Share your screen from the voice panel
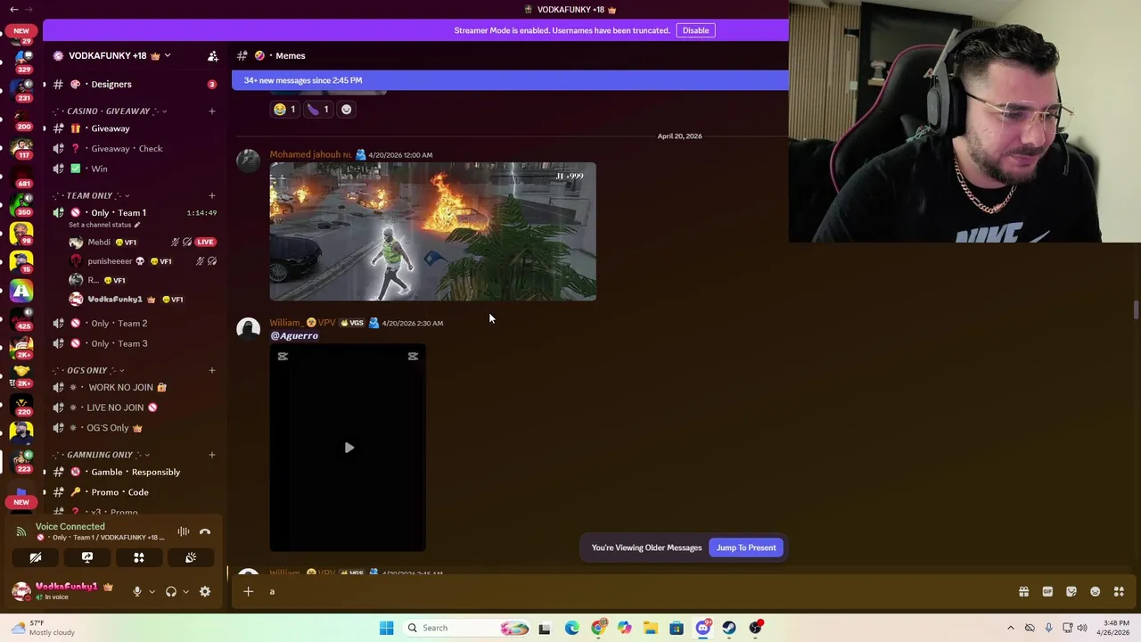 pyautogui.click(x=87, y=557)
